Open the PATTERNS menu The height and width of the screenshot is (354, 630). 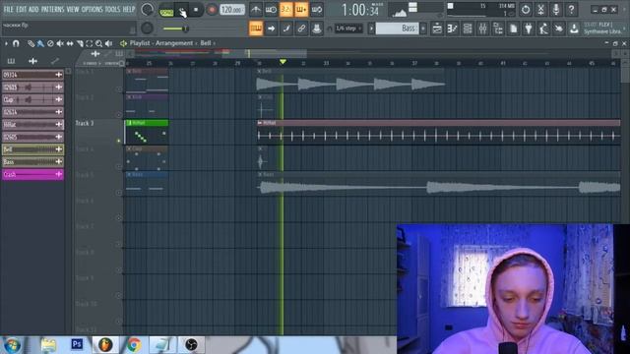(x=52, y=9)
